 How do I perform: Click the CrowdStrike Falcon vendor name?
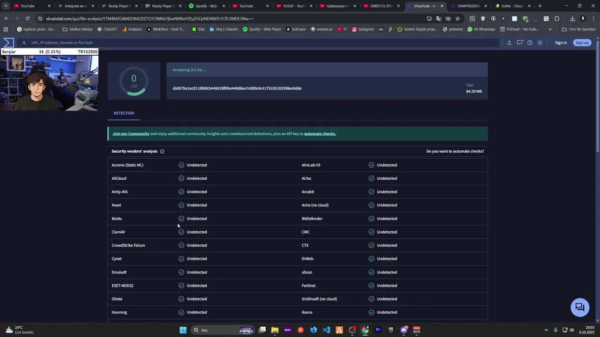pos(128,245)
